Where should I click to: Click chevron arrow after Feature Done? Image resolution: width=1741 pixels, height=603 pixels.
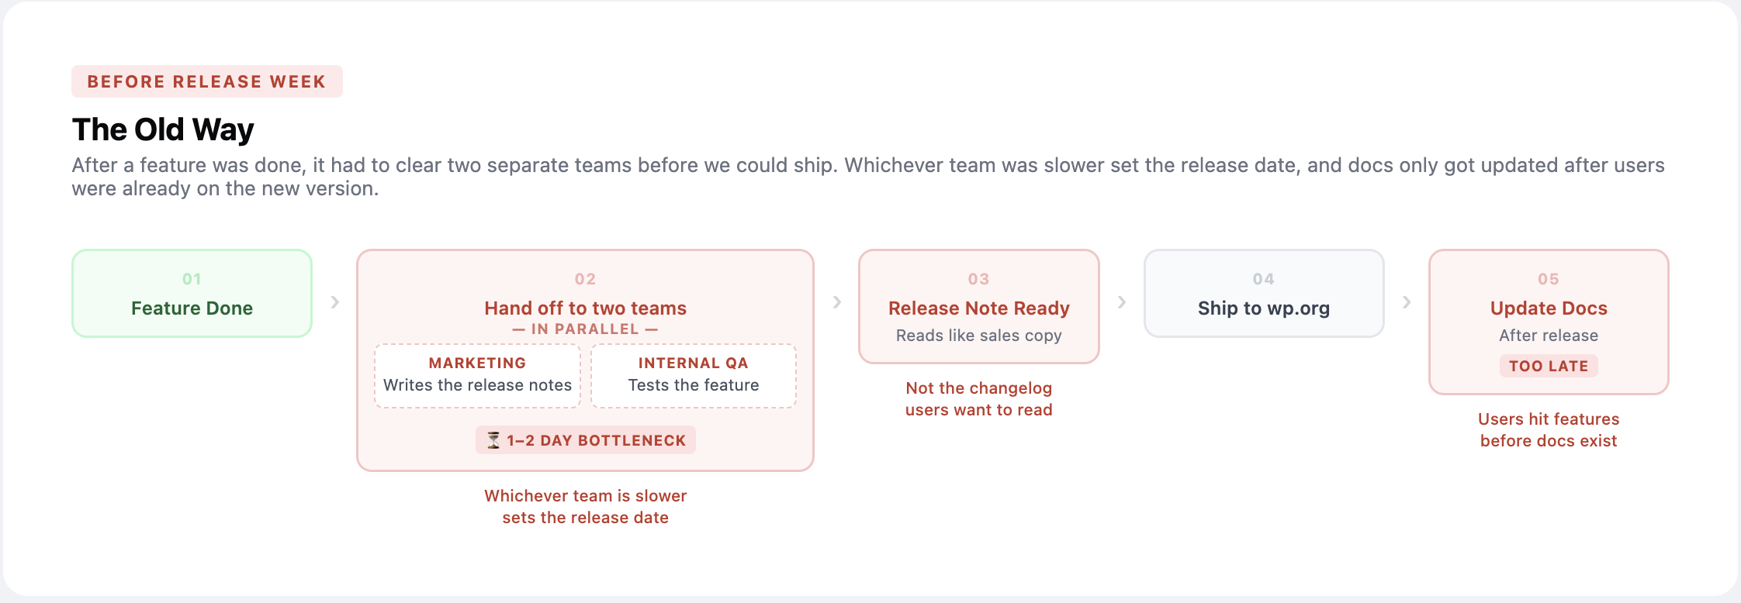tap(334, 301)
